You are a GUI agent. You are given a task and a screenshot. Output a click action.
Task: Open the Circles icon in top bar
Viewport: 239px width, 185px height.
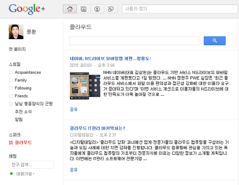(111, 9)
